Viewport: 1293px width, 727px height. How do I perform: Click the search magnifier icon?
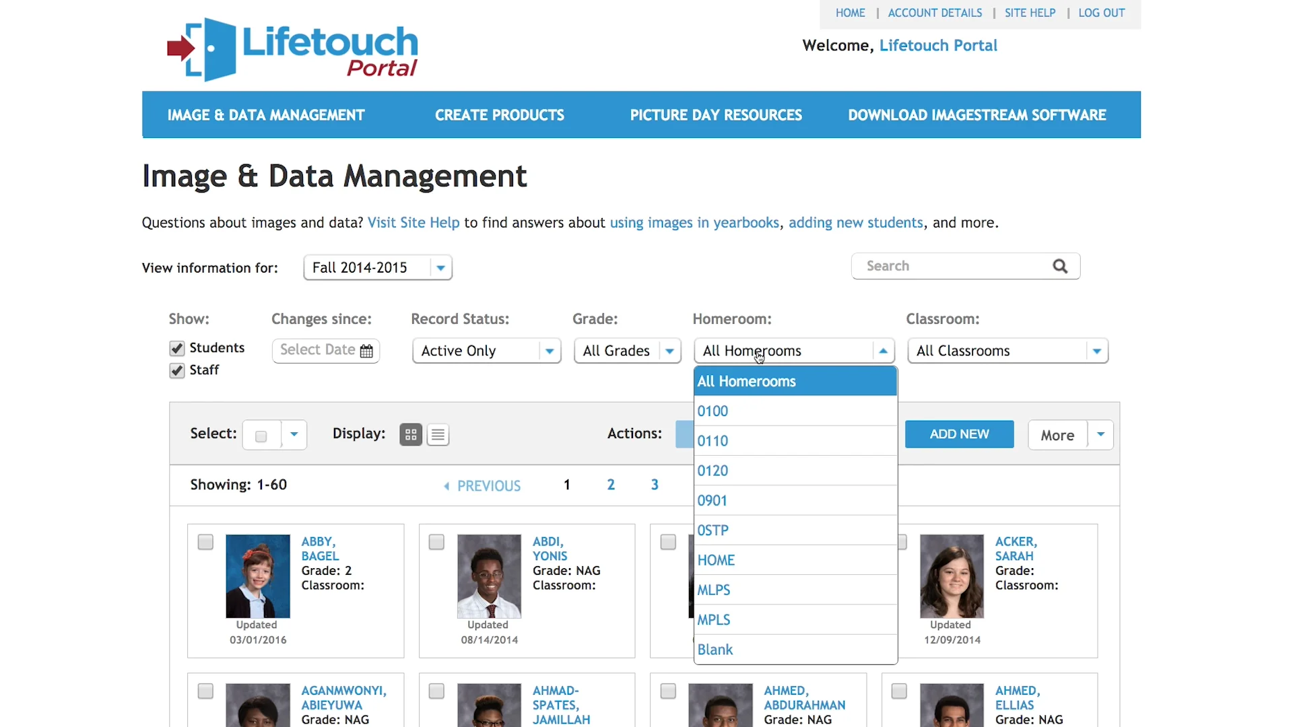click(1060, 267)
